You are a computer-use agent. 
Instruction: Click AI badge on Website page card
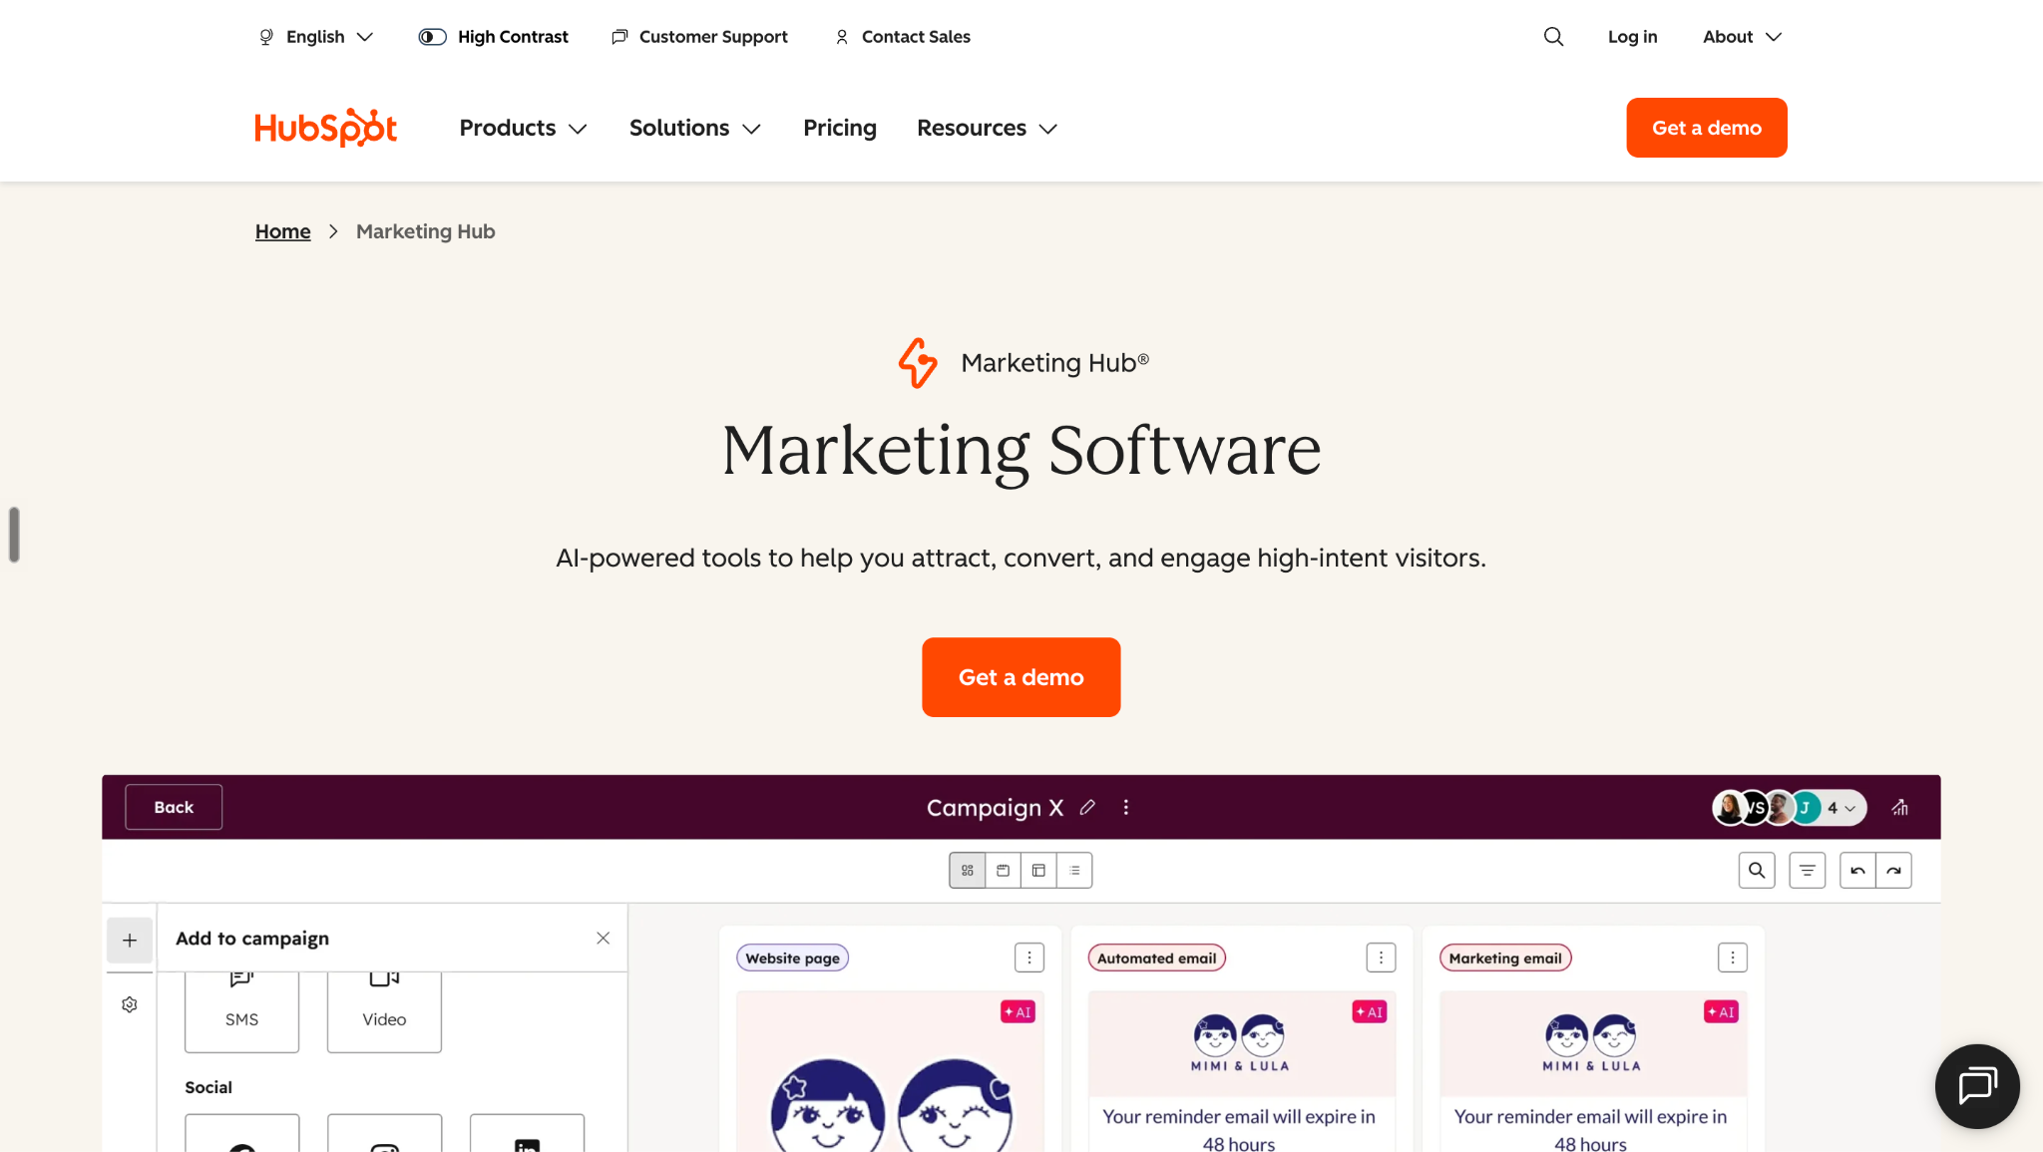coord(1018,1011)
